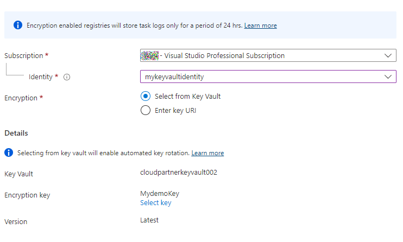This screenshot has width=403, height=242.
Task: Click the Visual Studio Professional Subscription text
Action: point(224,55)
